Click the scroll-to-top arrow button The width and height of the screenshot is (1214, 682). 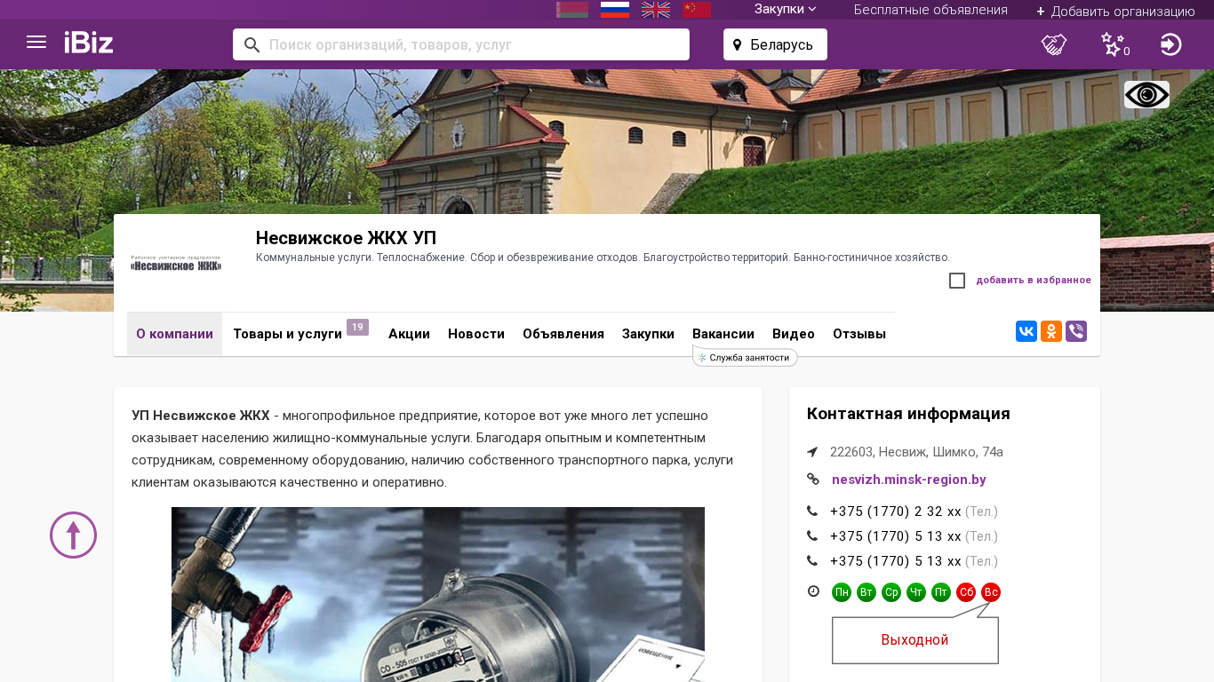[x=73, y=535]
